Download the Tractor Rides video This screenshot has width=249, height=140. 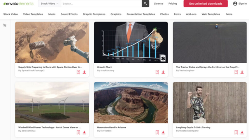pos(242,72)
